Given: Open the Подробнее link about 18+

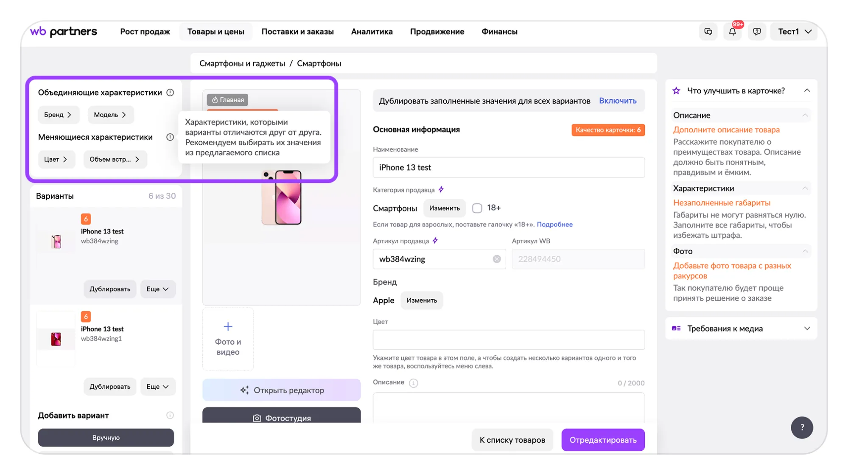Looking at the screenshot, I should coord(554,224).
